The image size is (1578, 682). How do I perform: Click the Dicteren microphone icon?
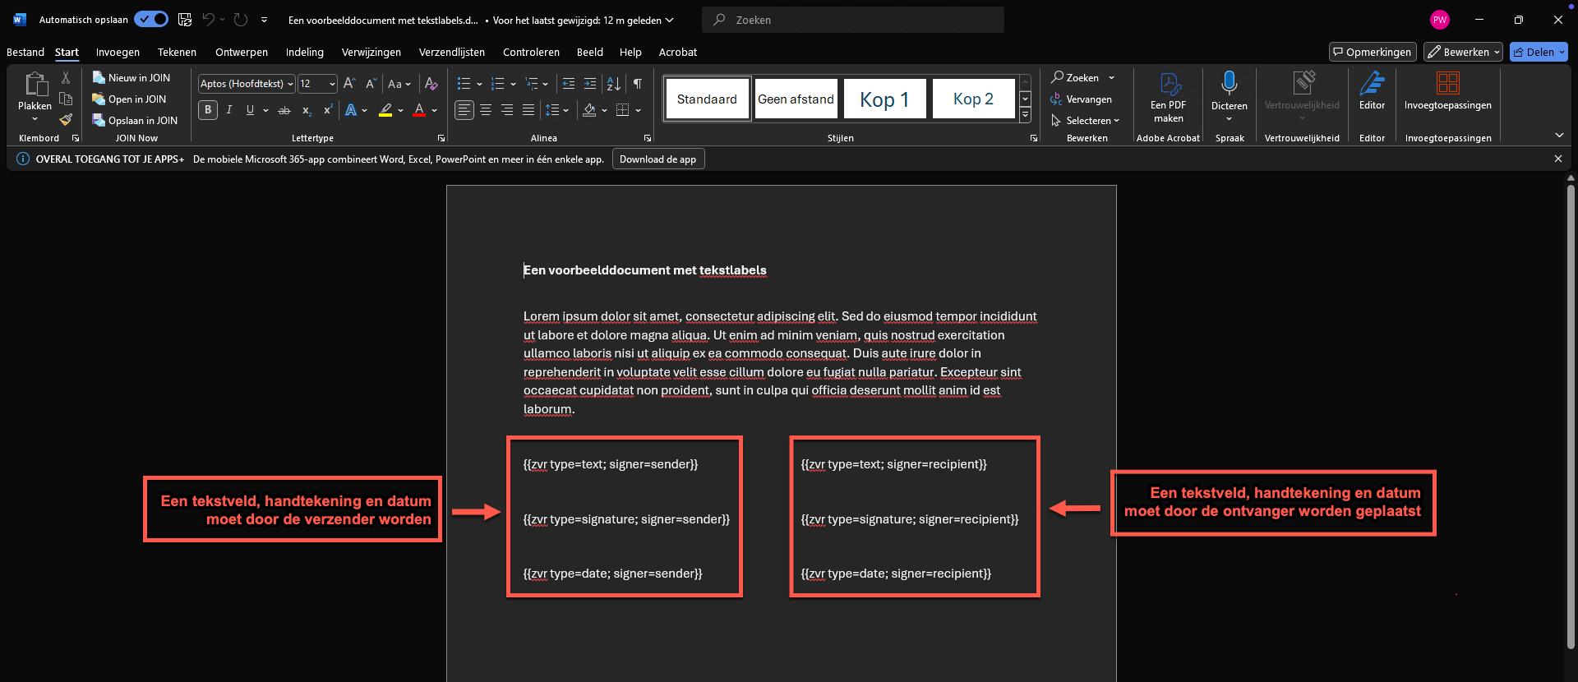[x=1229, y=84]
